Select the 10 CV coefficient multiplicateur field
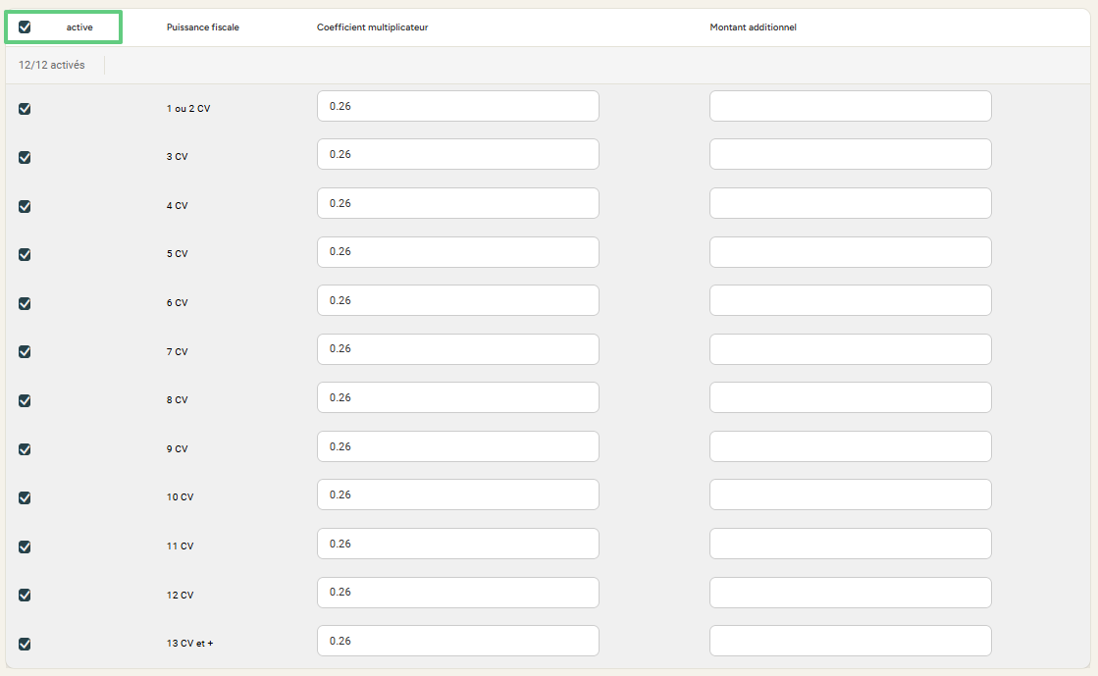The height and width of the screenshot is (676, 1098). pyautogui.click(x=458, y=494)
